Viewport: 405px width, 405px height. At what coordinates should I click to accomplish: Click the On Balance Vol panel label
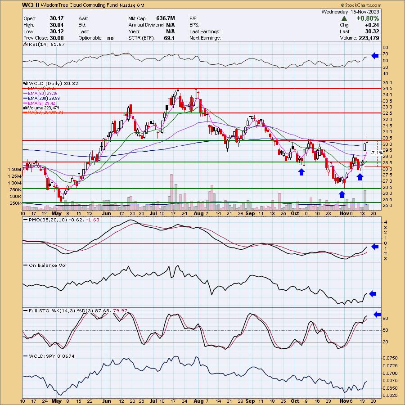(48, 265)
